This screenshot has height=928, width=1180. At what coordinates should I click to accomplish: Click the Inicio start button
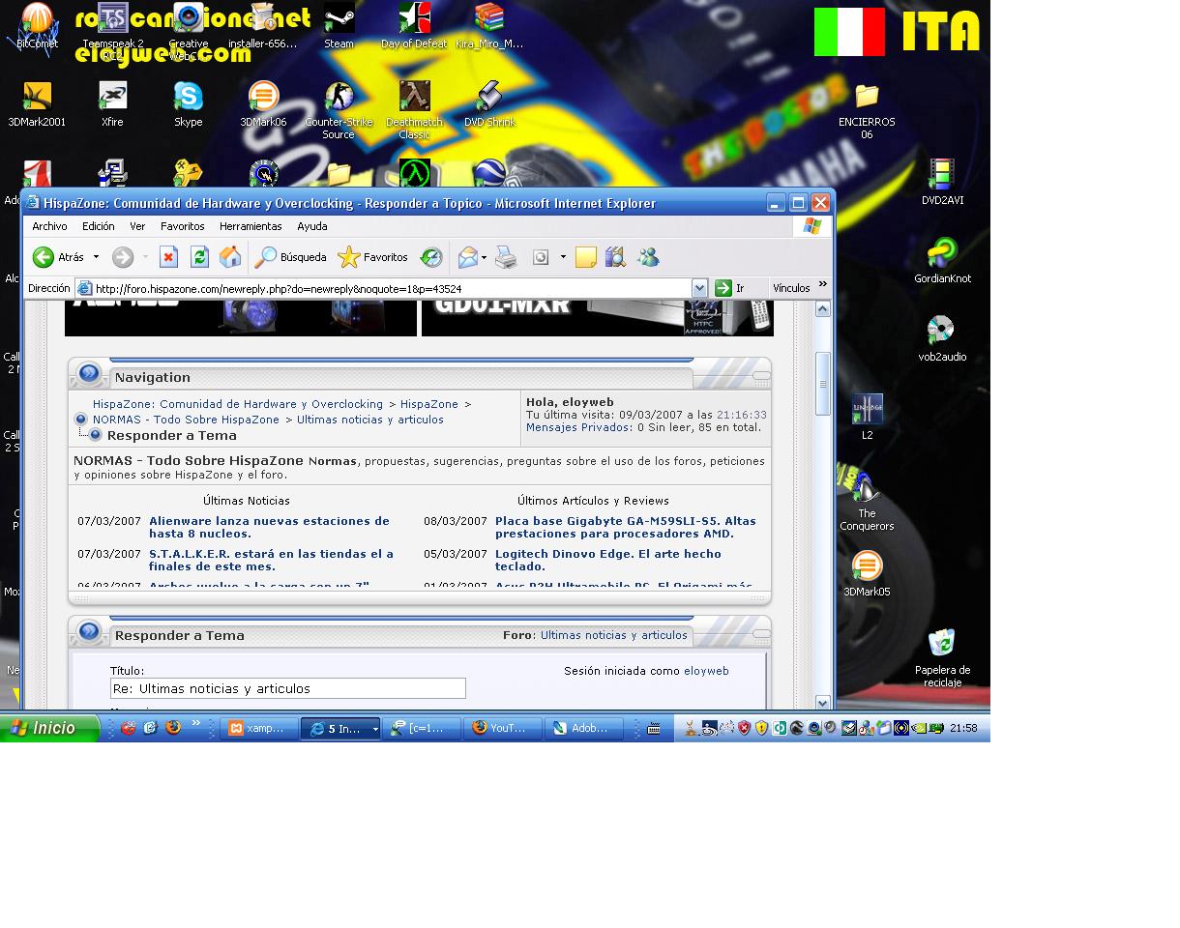tap(49, 729)
